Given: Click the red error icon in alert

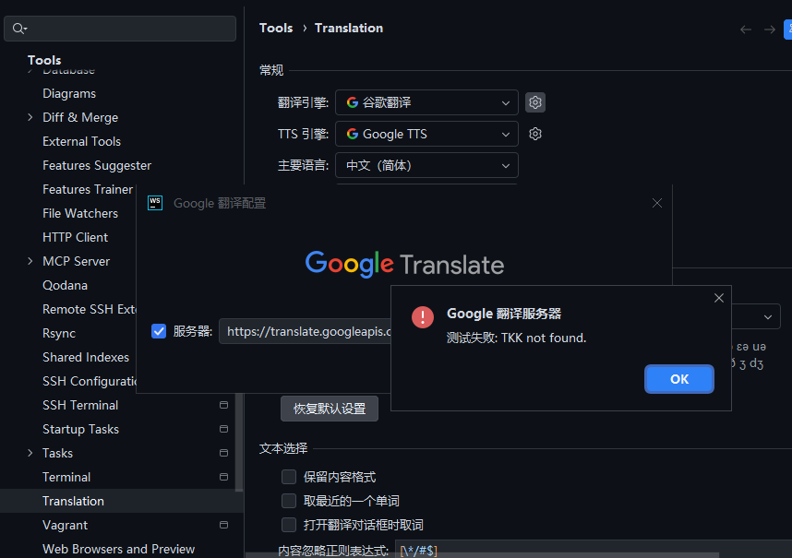Looking at the screenshot, I should tap(423, 317).
